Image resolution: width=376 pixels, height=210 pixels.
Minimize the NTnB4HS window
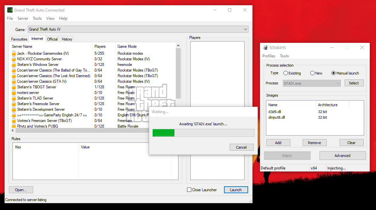click(x=332, y=47)
